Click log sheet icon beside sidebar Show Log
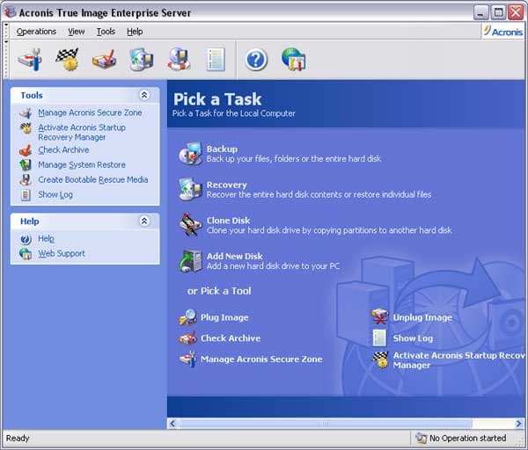The height and width of the screenshot is (450, 528). click(26, 195)
